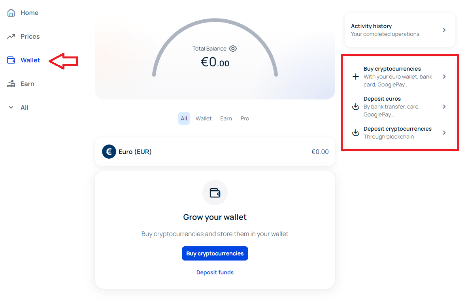Follow the Deposit funds link
The width and height of the screenshot is (466, 300).
click(215, 272)
